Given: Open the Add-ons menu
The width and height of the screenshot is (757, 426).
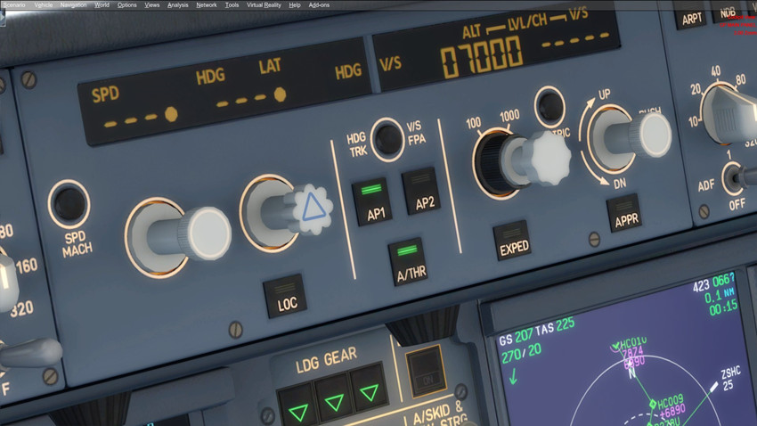Looking at the screenshot, I should (x=319, y=4).
